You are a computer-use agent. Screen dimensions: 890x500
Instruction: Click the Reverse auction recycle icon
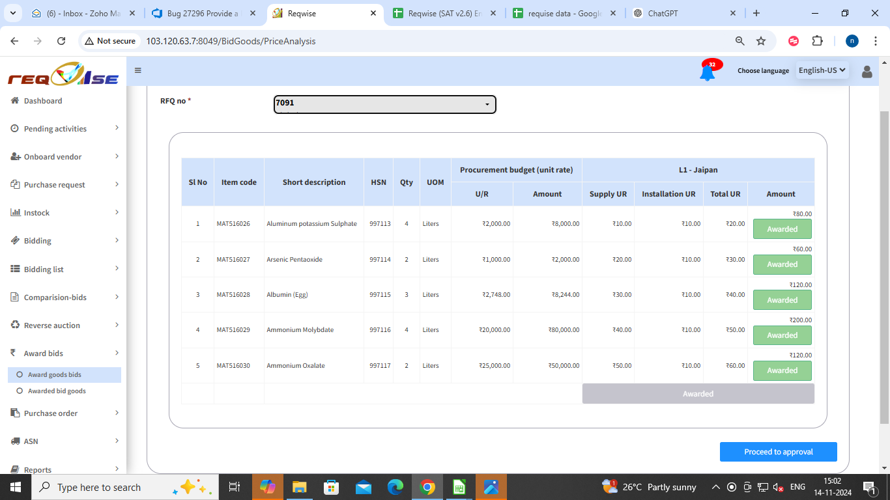coord(16,326)
